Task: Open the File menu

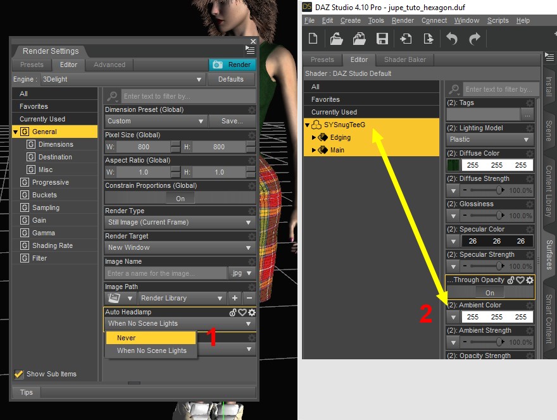Action: click(310, 21)
